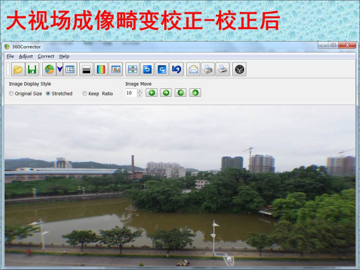Click the rainbow color bars icon

[101, 69]
